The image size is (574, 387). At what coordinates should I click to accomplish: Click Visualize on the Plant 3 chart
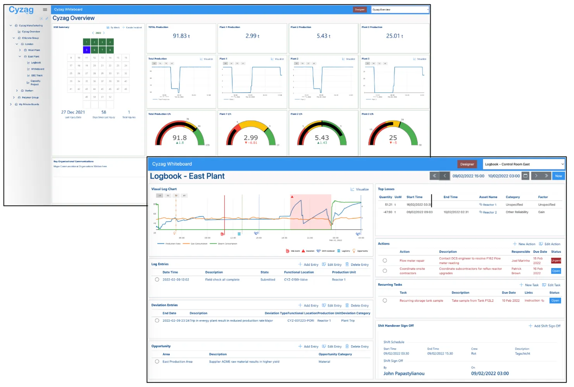420,59
